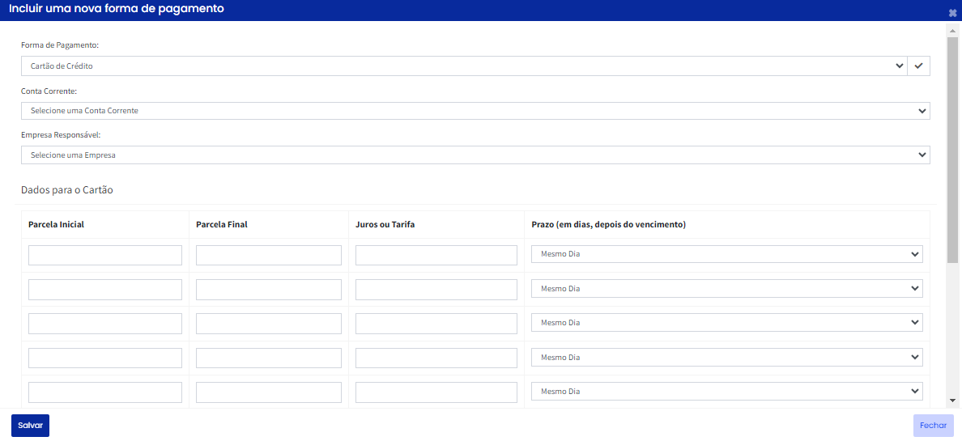Open the Forma de Pagamento dropdown
This screenshot has height=441, width=962.
pyautogui.click(x=465, y=66)
